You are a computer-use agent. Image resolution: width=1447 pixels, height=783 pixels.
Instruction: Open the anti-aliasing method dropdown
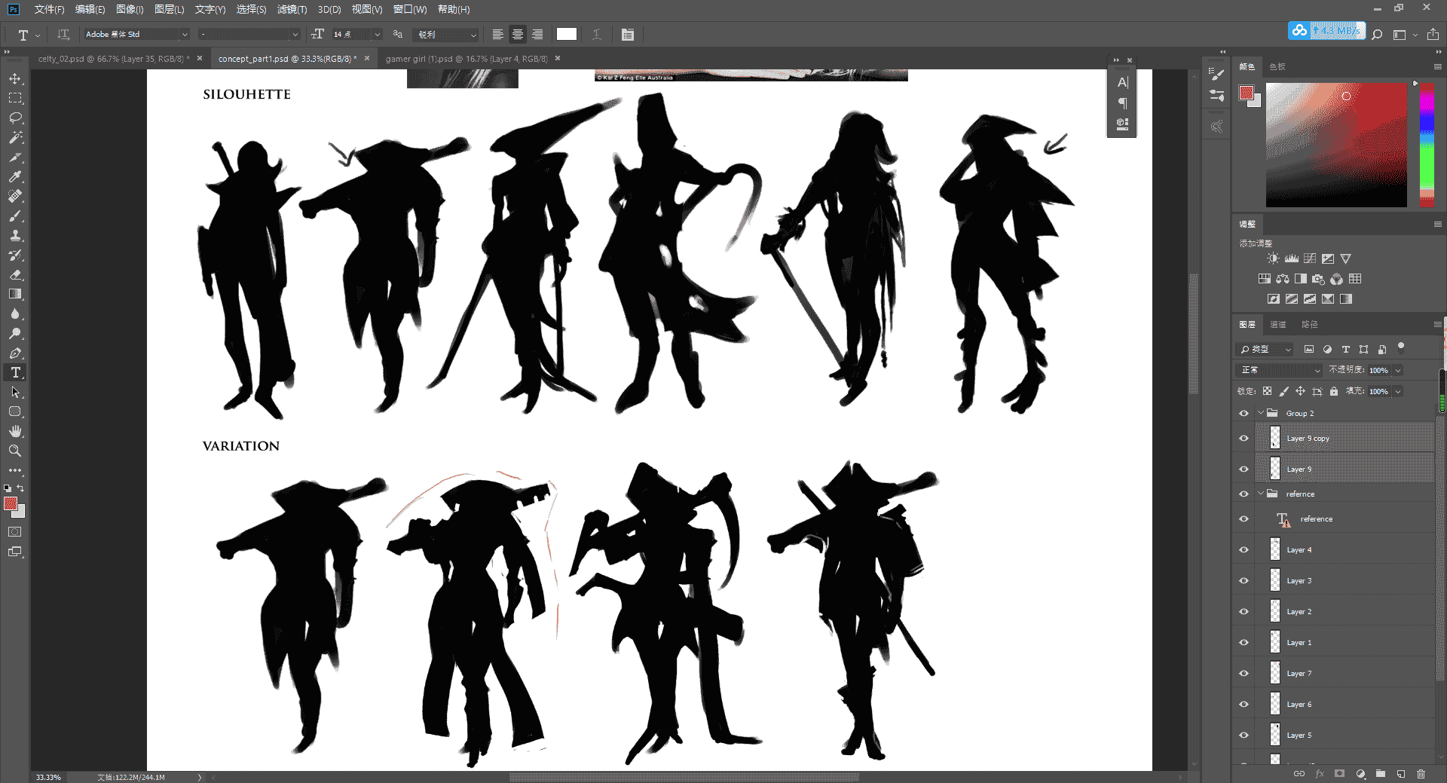[x=446, y=35]
